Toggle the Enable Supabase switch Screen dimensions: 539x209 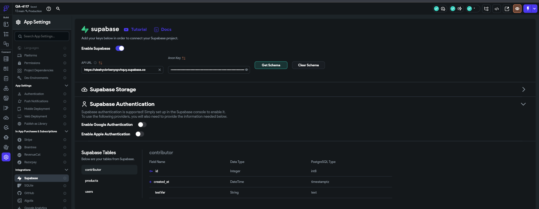(120, 48)
